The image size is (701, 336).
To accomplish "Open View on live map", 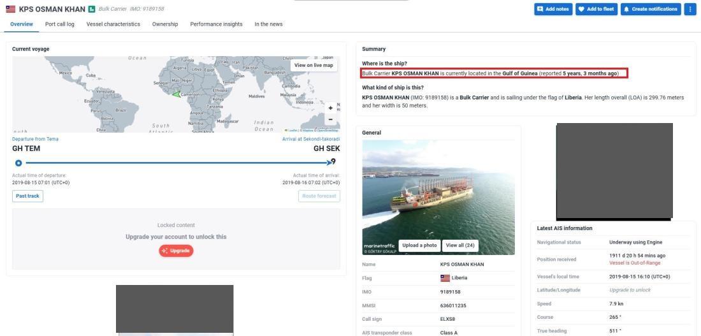I will tap(314, 65).
